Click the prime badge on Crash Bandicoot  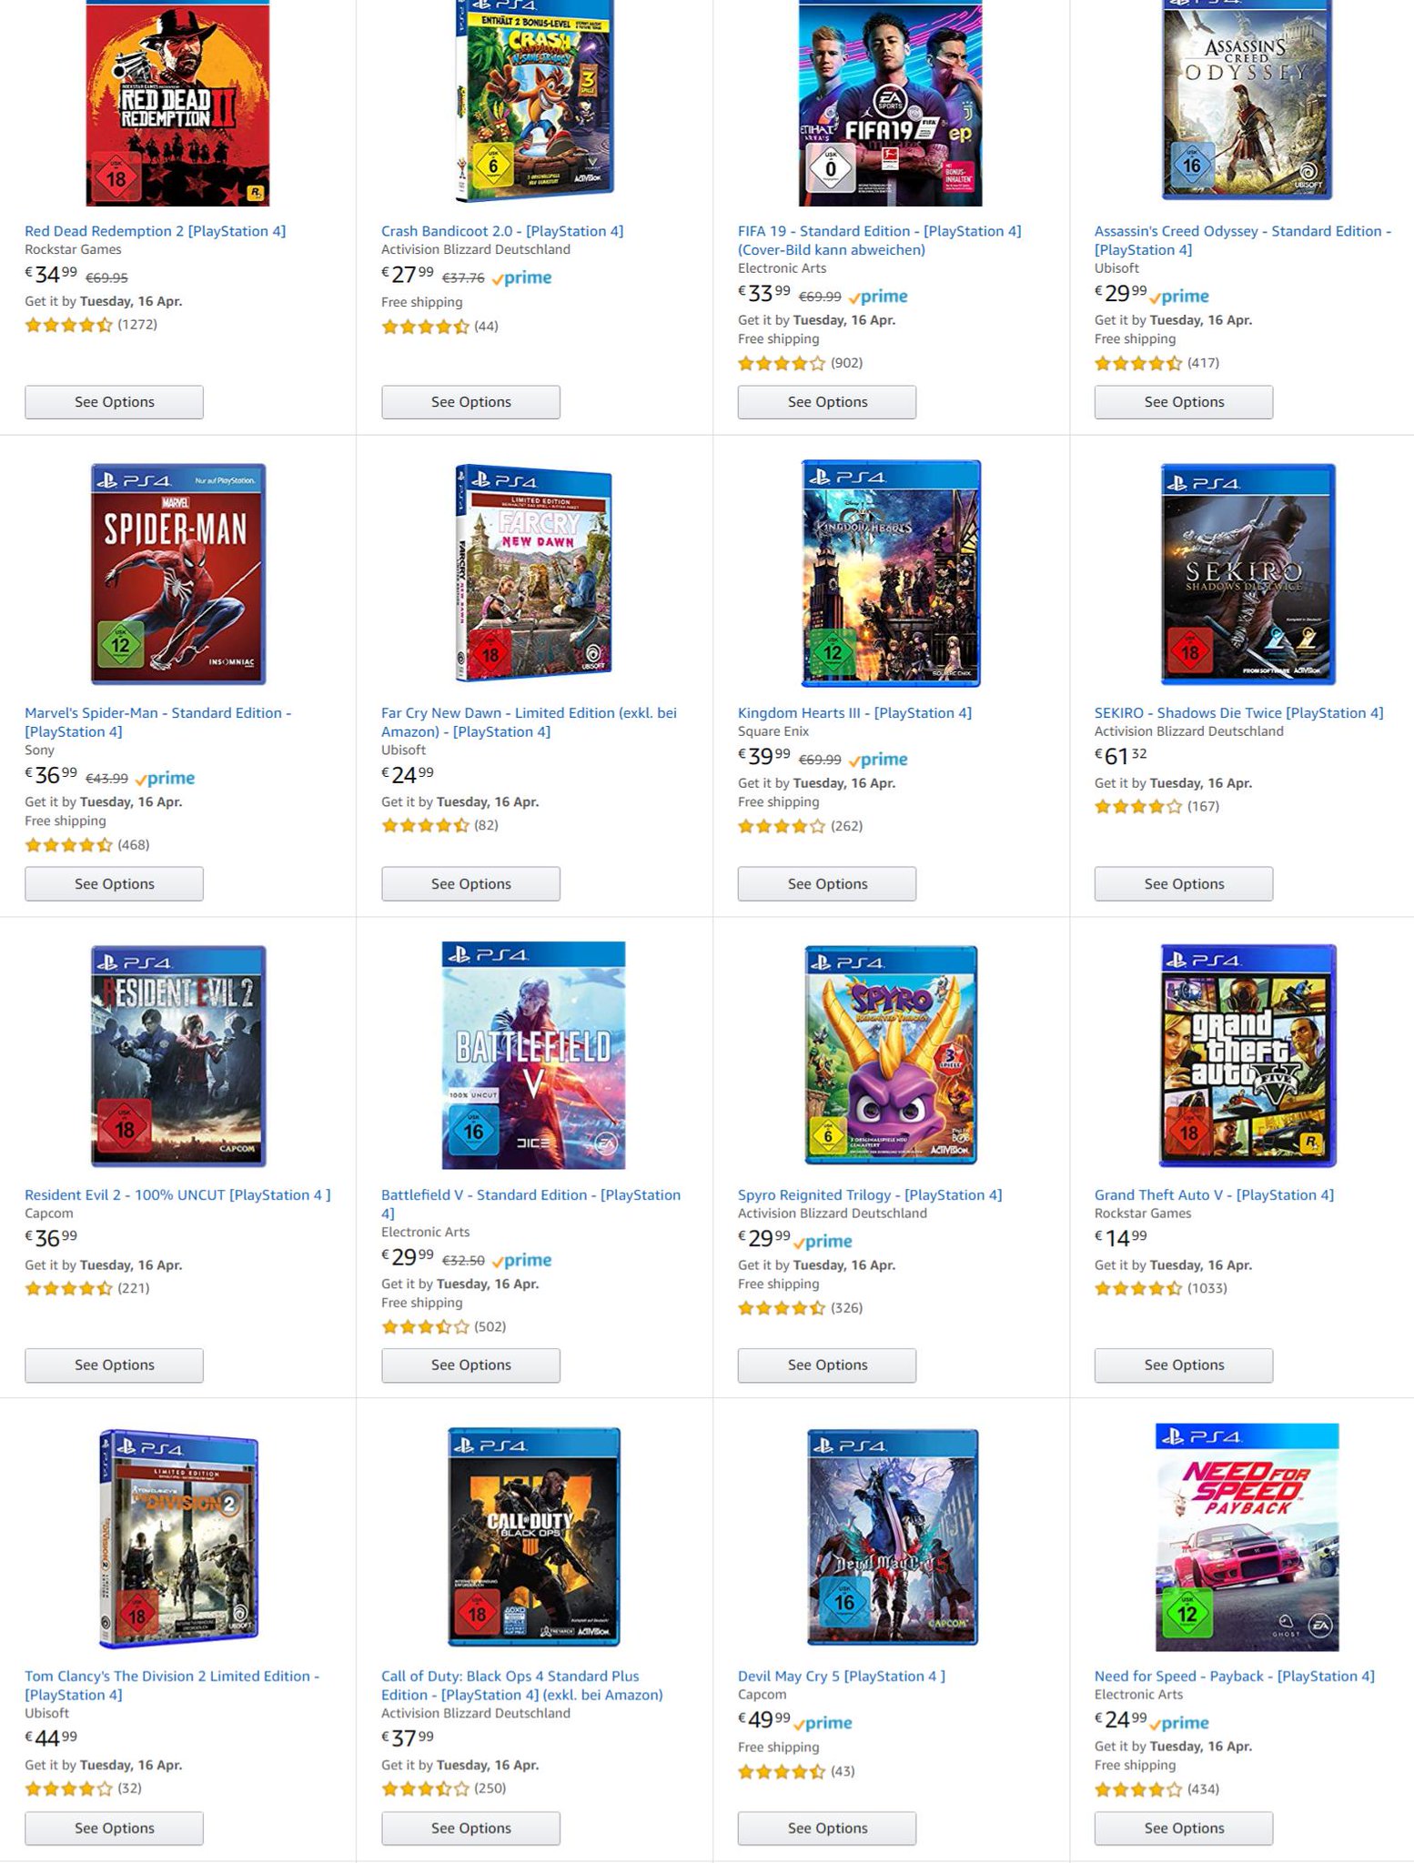coord(521,278)
